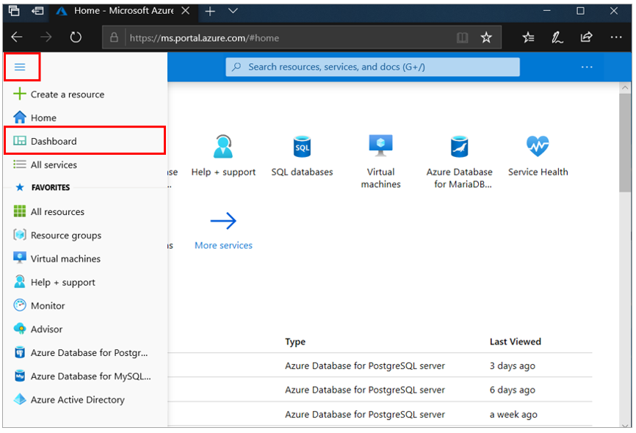Click the Create a resource plus icon
Viewport: 636px width, 433px height.
click(20, 94)
